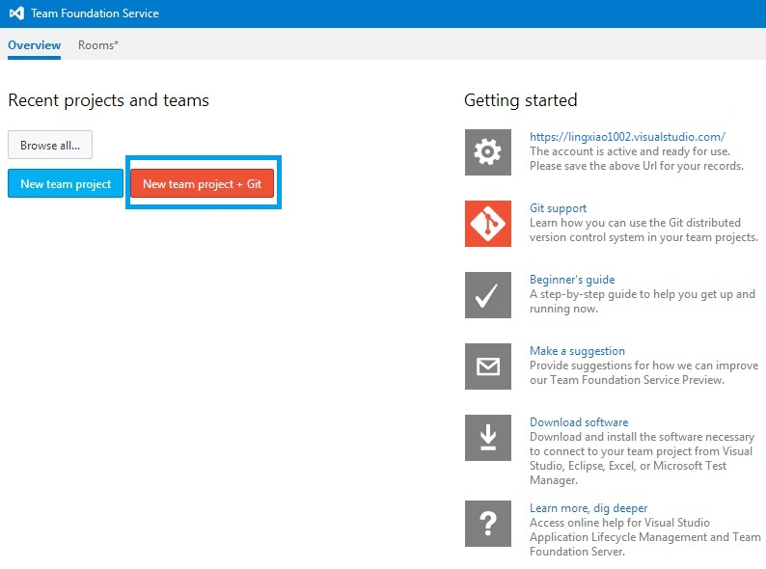This screenshot has height=569, width=766.
Task: Click the Make a suggestion link
Action: coord(577,351)
